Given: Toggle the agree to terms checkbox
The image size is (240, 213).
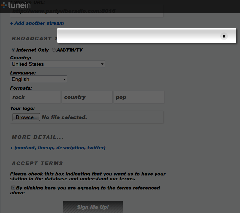Looking at the screenshot, I should click(x=13, y=188).
